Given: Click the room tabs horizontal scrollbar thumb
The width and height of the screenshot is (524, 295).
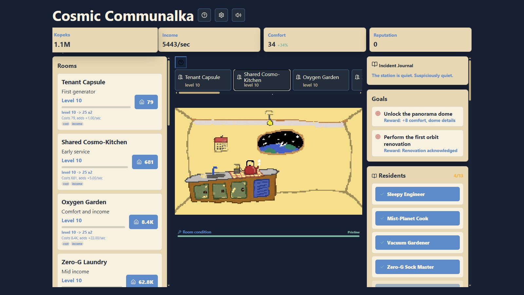Looking at the screenshot, I should (x=199, y=93).
